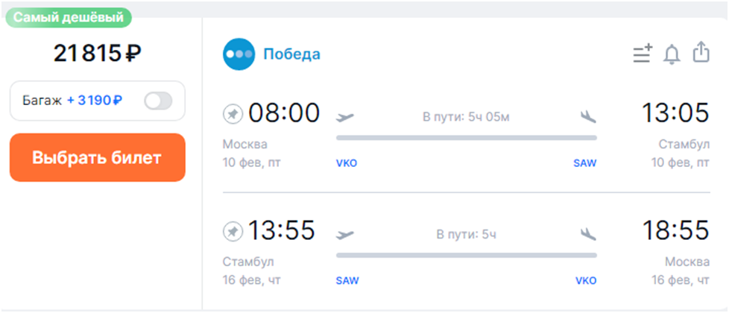729x313 pixels.
Task: Click takeoff plane icon on outbound flight
Action: click(345, 116)
